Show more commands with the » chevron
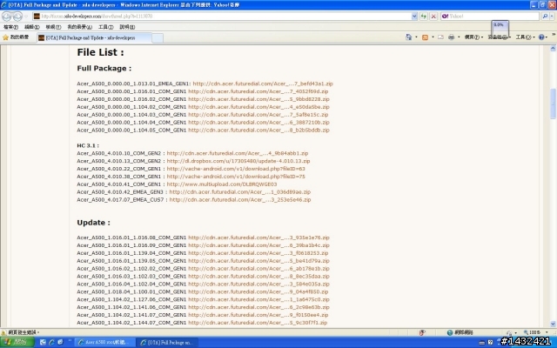This screenshot has width=557, height=348. (554, 35)
